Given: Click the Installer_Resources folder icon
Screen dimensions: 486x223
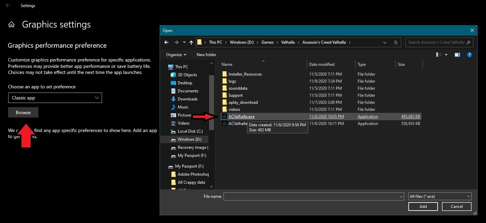Looking at the screenshot, I should (225, 74).
